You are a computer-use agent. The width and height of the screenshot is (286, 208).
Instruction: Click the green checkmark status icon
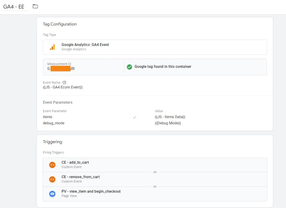pos(129,67)
